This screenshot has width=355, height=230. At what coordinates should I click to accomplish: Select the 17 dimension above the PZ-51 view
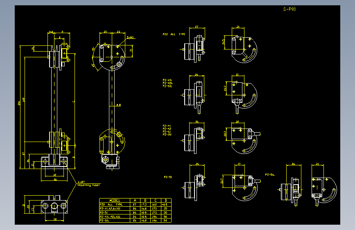(239, 164)
